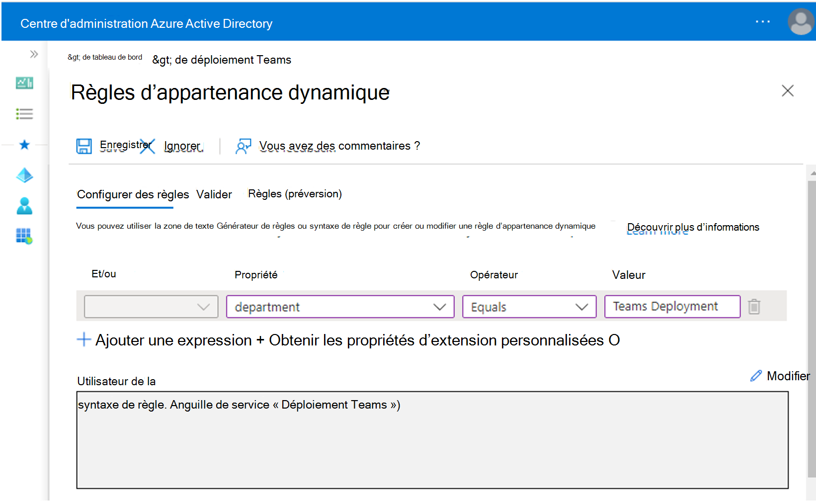Click the Ignorer button
The width and height of the screenshot is (816, 502).
pos(182,146)
